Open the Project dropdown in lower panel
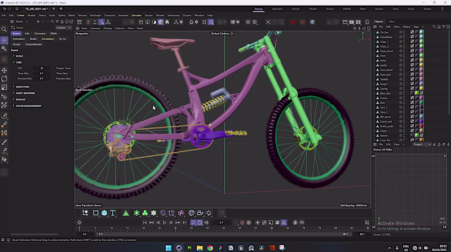Screen dimensions: 451x252 (x=422, y=144)
